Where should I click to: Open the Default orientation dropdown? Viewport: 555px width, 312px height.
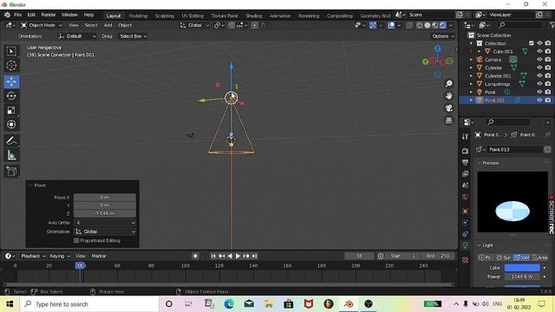77,36
